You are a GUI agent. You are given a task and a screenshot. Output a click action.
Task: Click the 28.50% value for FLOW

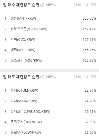coord(90,132)
